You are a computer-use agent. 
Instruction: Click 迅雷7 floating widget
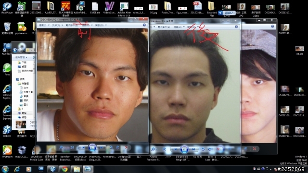click(226, 13)
